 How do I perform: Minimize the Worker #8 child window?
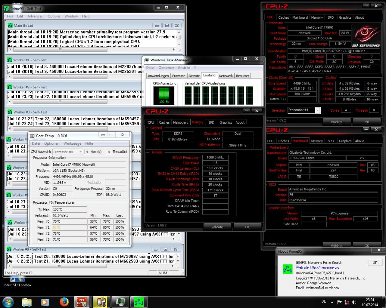pos(156,249)
